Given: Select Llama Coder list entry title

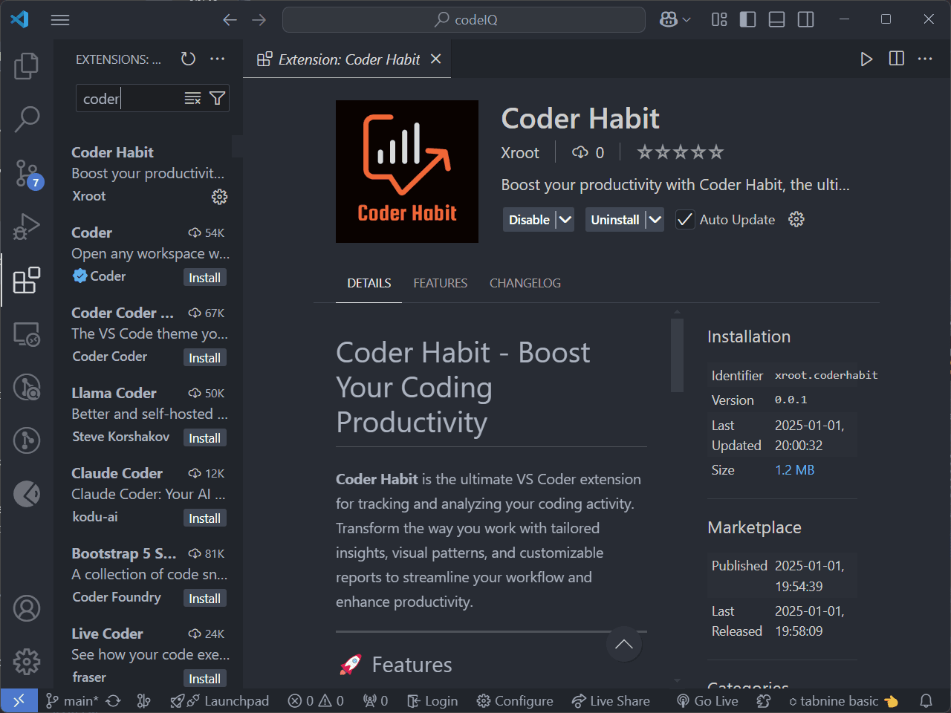Looking at the screenshot, I should (114, 393).
